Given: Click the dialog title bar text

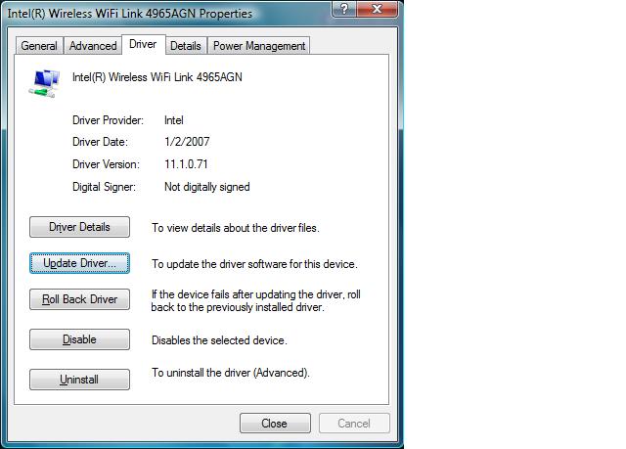Looking at the screenshot, I should [x=130, y=13].
